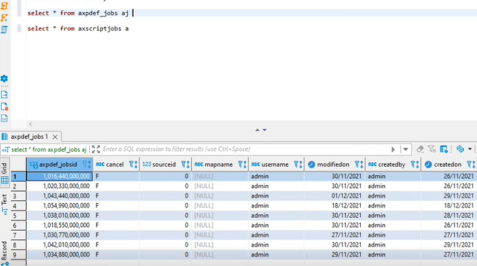Click the SQL filter expression input field
This screenshot has height=266, width=477.
[x=242, y=149]
